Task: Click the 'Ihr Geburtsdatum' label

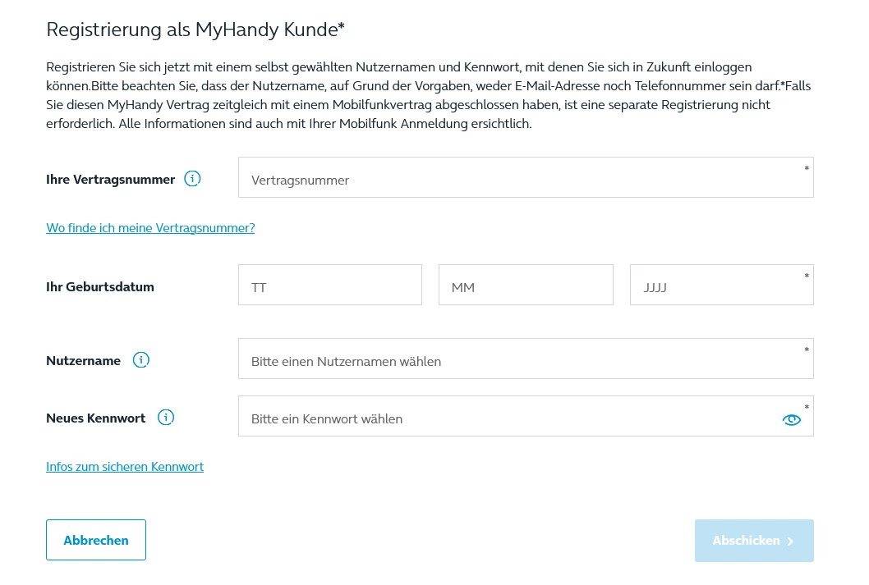Action: [100, 287]
